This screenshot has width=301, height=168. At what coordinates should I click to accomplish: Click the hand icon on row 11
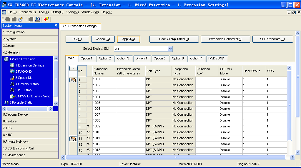[x=73, y=139]
